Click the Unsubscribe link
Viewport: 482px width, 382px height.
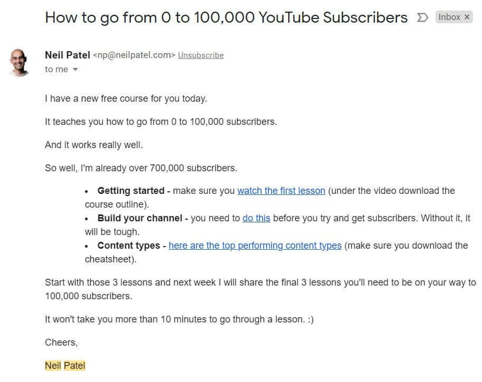click(201, 55)
